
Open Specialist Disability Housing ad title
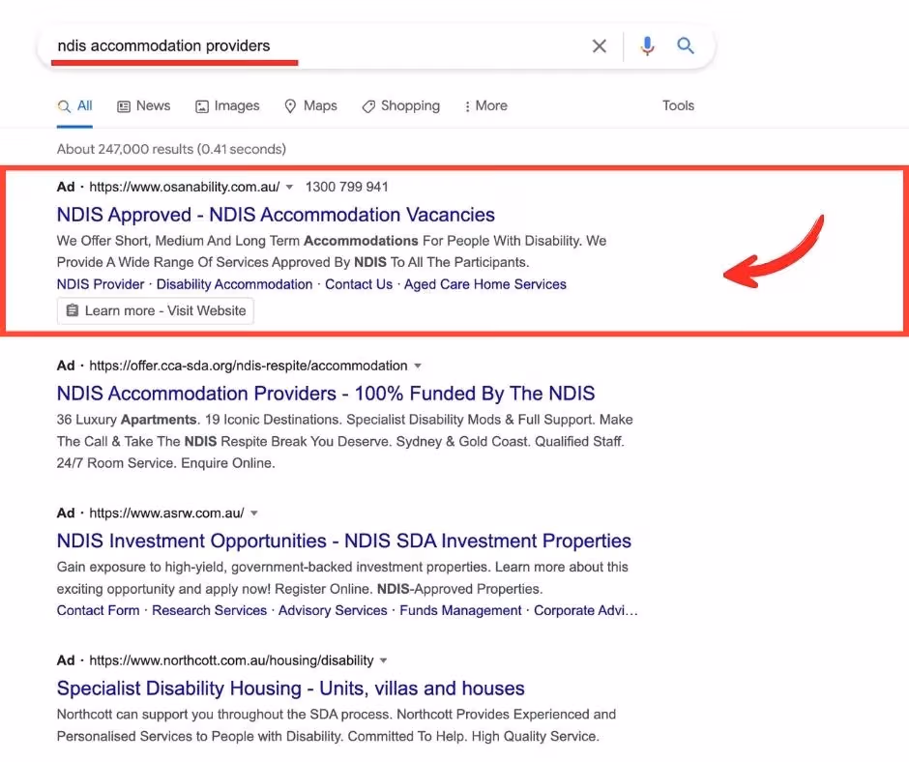point(290,689)
